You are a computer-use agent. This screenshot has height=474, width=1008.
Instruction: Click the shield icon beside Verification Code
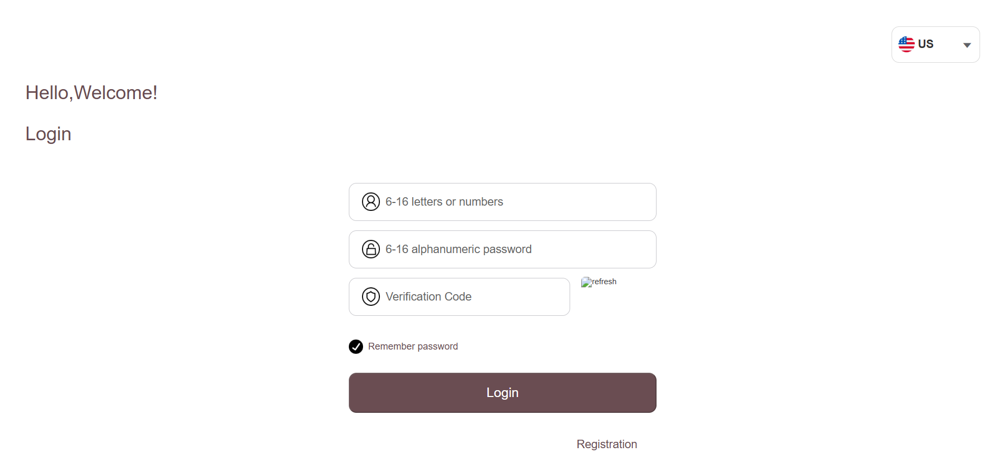click(x=371, y=297)
